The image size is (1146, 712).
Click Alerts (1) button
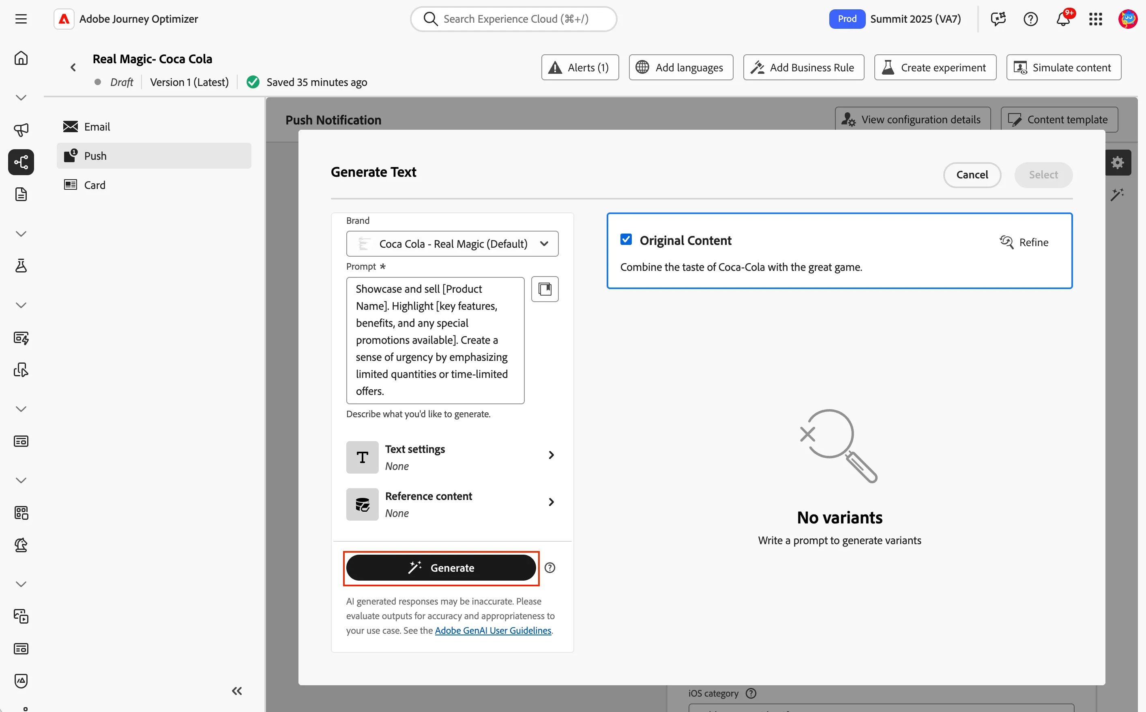coord(580,67)
